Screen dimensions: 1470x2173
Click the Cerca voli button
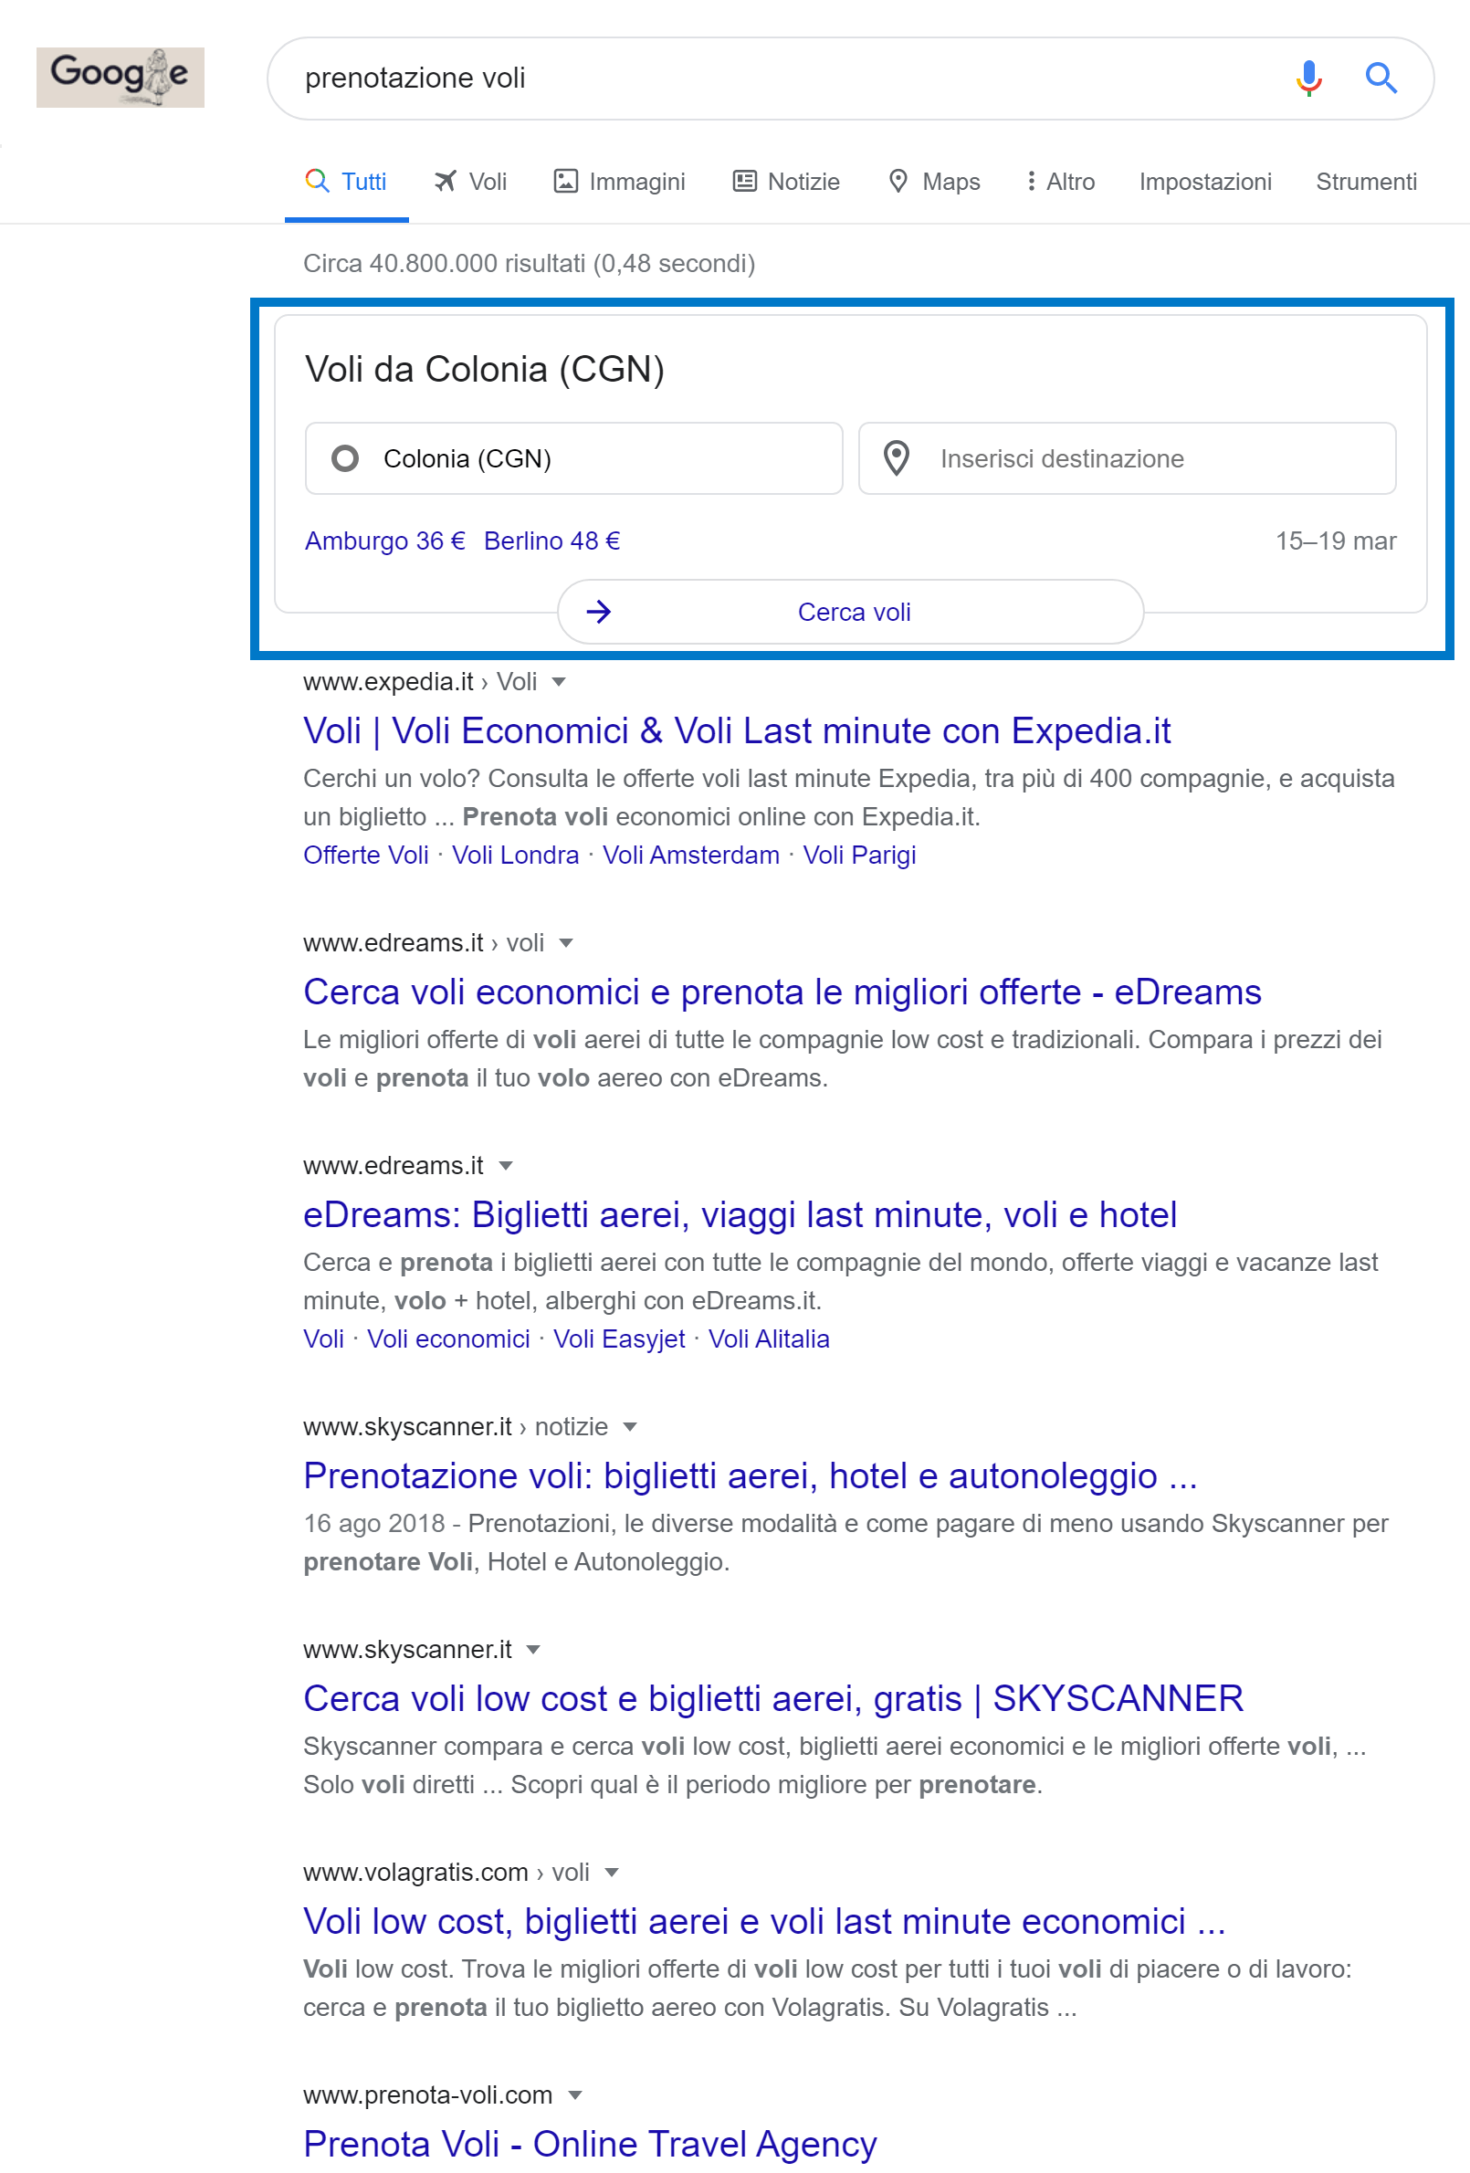(851, 612)
